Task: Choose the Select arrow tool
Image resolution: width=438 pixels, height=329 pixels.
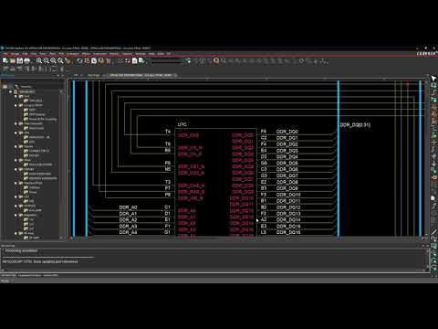Action: pos(433,79)
